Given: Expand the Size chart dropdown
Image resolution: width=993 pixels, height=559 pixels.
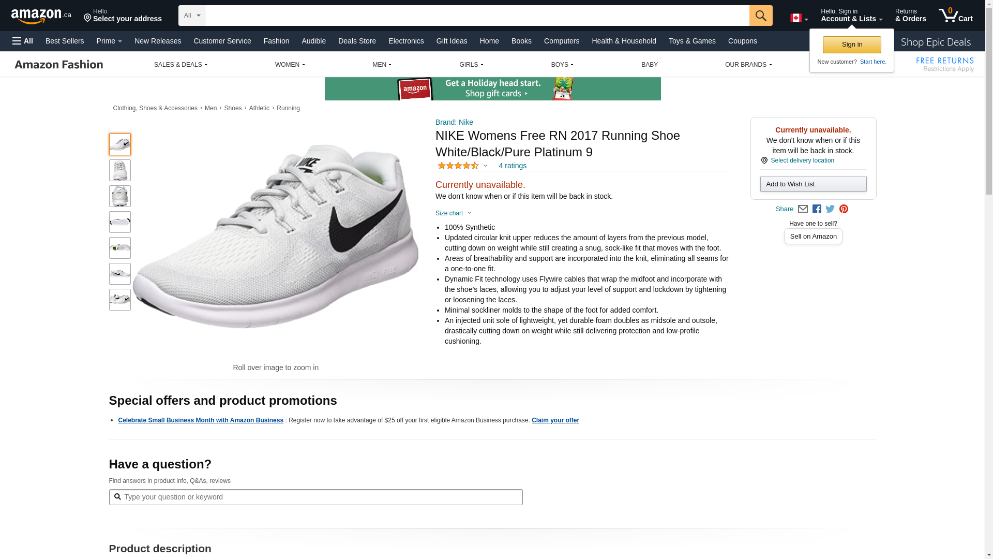Looking at the screenshot, I should (453, 213).
